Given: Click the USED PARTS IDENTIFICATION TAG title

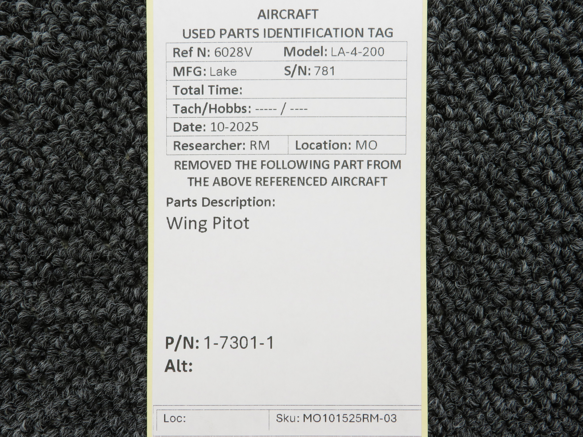Looking at the screenshot, I should click(x=287, y=33).
